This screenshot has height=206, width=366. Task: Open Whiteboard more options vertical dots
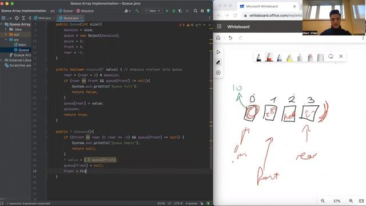(x=363, y=38)
